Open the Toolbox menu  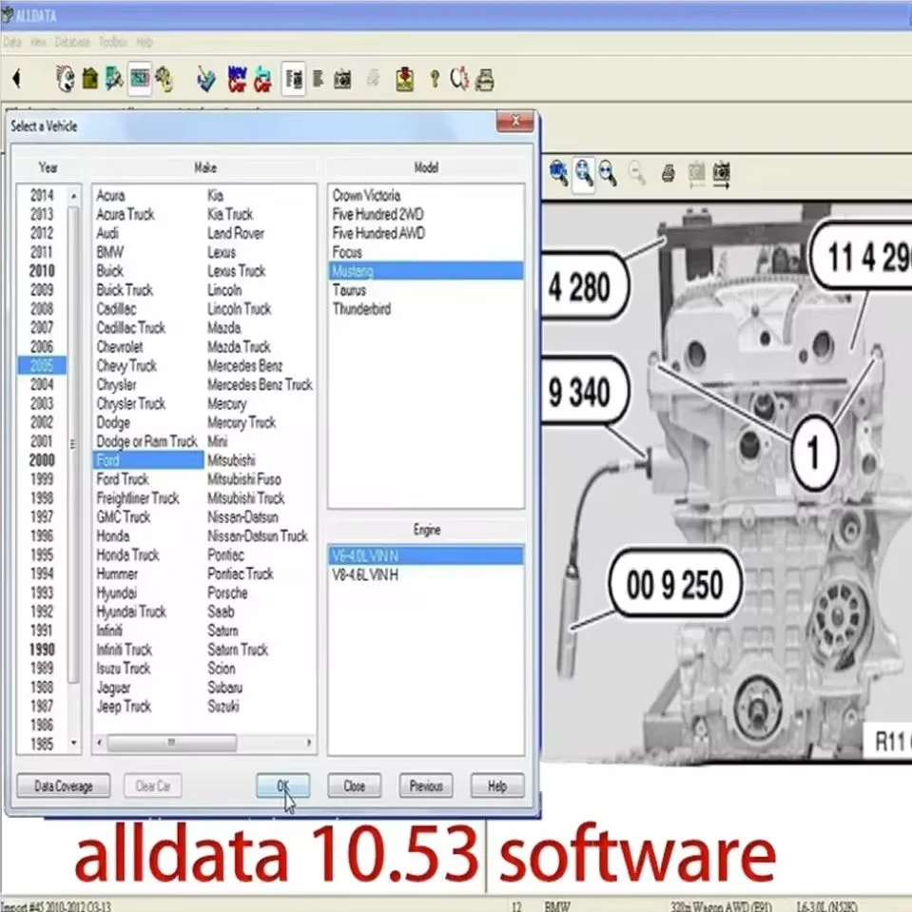pos(113,43)
